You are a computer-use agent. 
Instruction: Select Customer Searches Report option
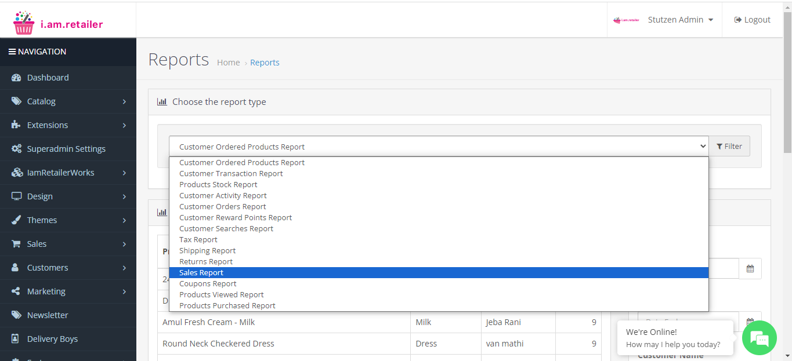(x=439, y=229)
